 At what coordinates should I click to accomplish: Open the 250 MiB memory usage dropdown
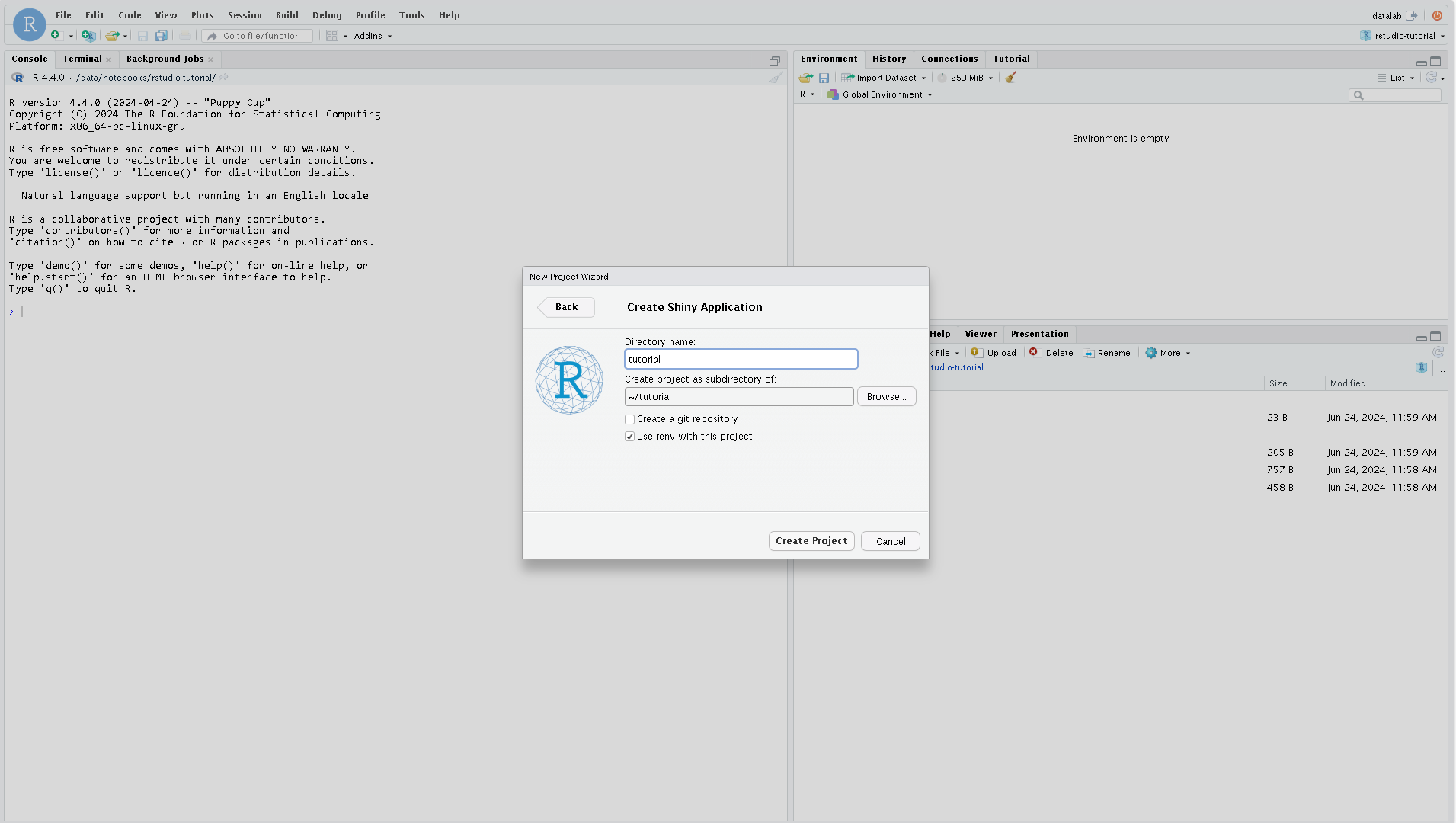coord(965,78)
